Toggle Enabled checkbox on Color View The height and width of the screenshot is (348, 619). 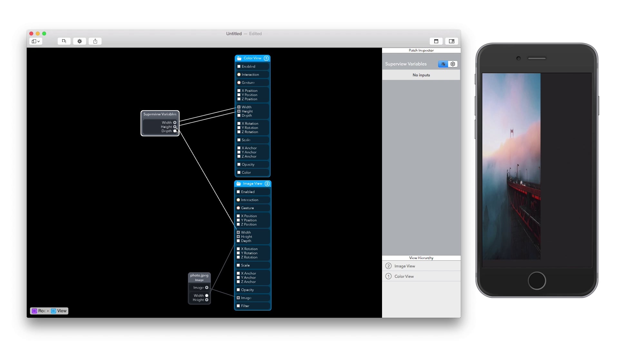click(x=239, y=66)
